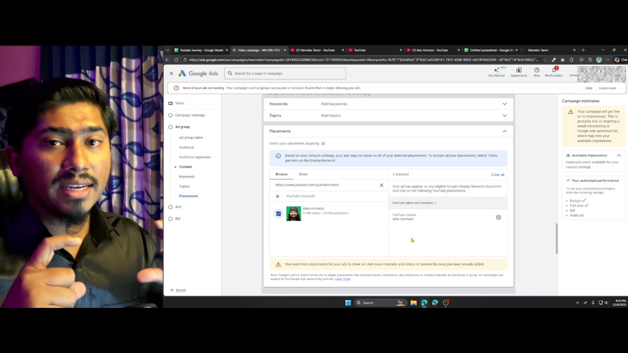Viewport: 628px width, 353px height.
Task: Go to Placements in sidebar
Action: click(x=188, y=196)
